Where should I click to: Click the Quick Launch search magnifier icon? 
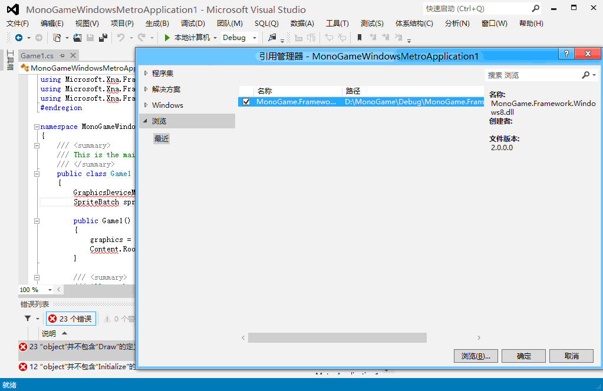(535, 8)
